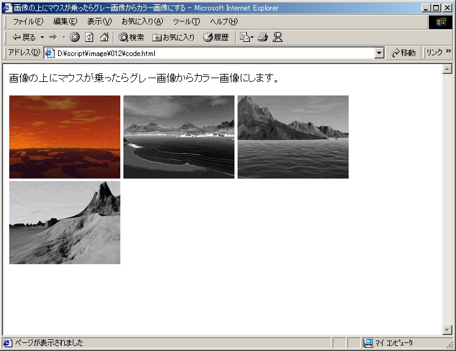
Task: Open the Favorites (お気に入り) toolbar button
Action: [x=173, y=37]
